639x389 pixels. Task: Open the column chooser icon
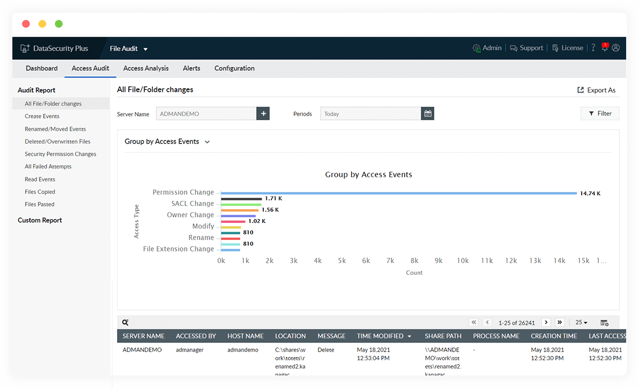(x=605, y=322)
